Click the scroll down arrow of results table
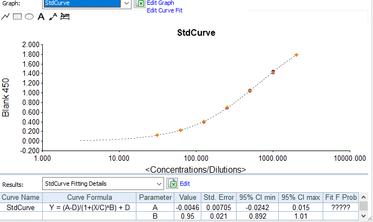 click(363, 216)
